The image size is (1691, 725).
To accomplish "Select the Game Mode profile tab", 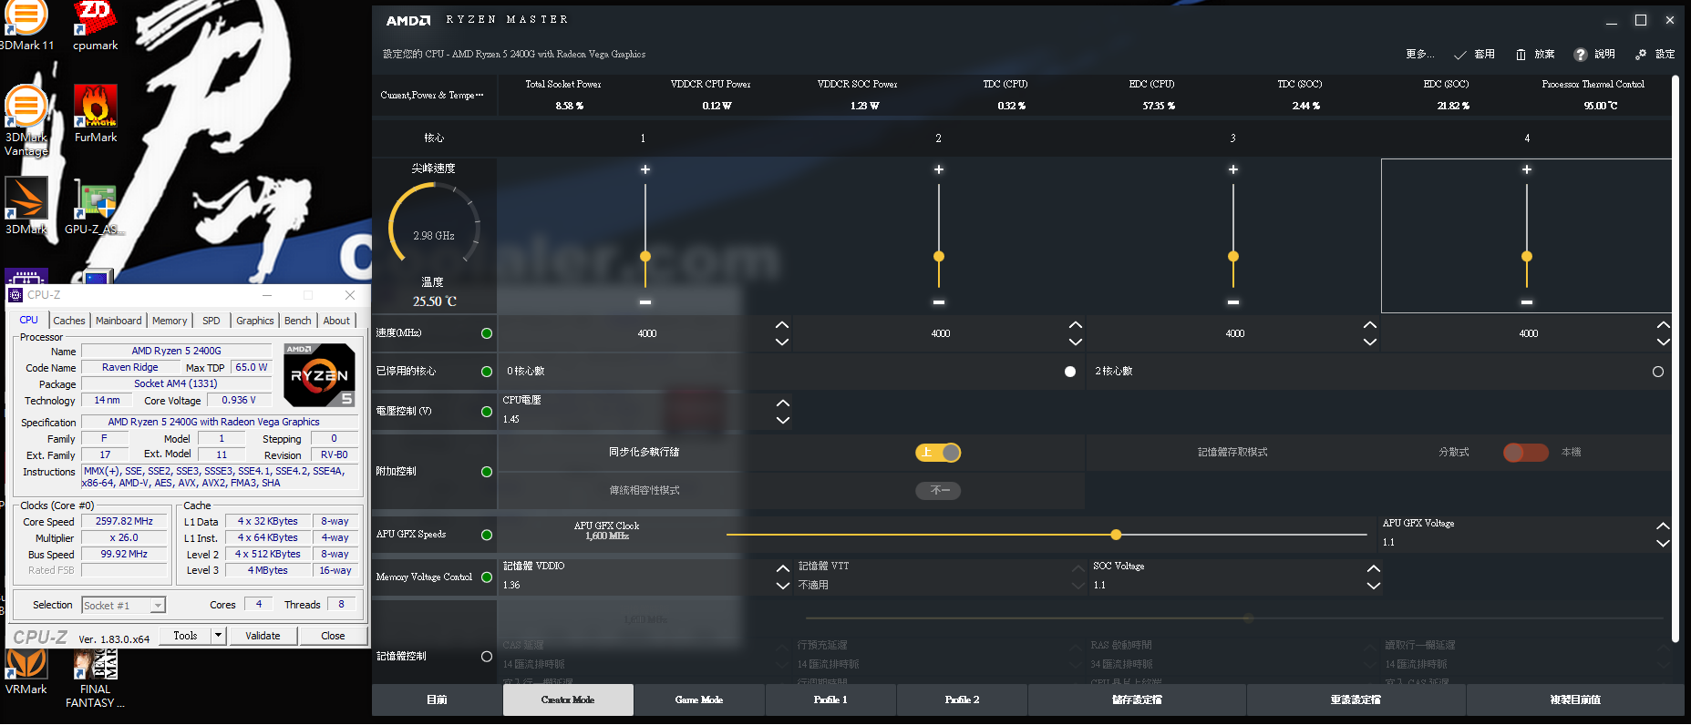I will coord(699,700).
